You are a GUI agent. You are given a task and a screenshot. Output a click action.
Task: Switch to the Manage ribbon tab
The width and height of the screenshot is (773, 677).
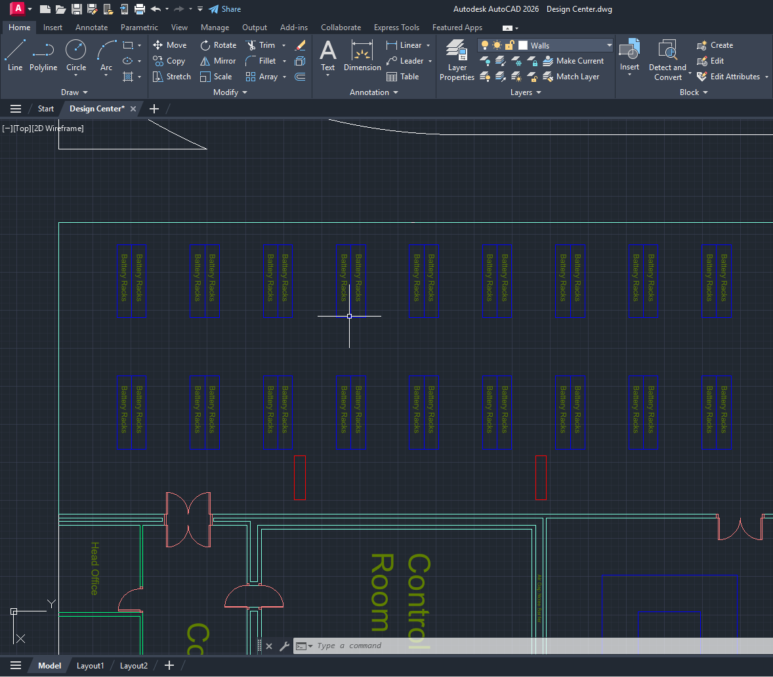tap(215, 28)
